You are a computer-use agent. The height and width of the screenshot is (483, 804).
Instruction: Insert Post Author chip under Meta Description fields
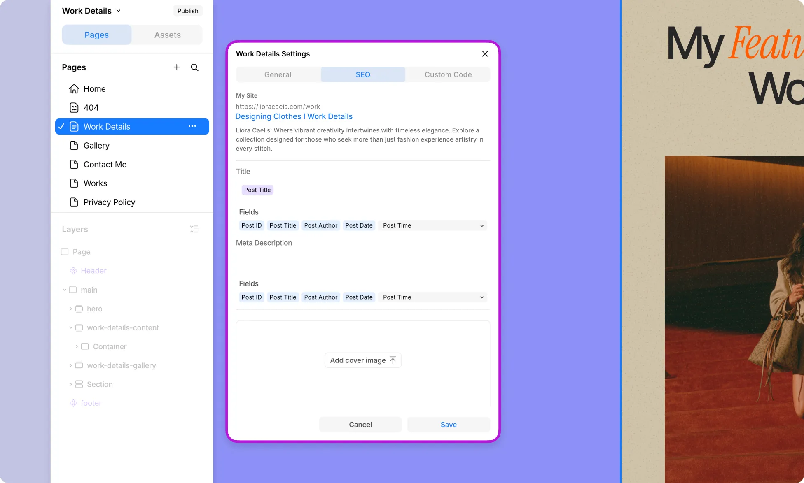coord(321,297)
